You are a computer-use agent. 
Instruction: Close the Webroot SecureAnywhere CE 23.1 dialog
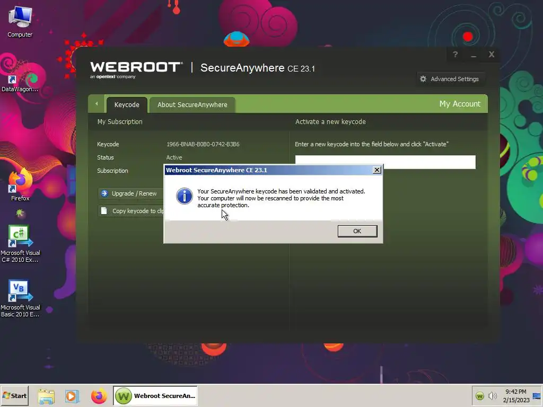[377, 170]
